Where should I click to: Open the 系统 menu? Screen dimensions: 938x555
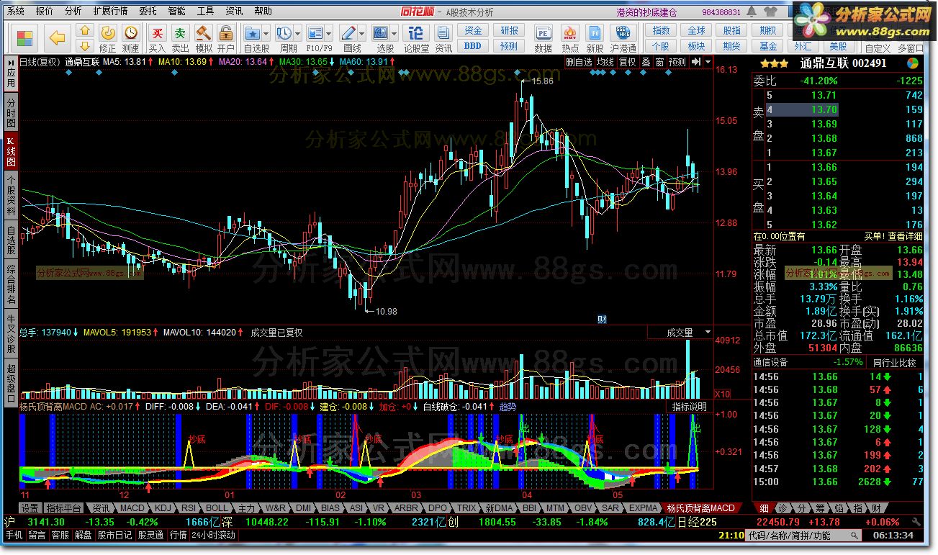point(15,12)
